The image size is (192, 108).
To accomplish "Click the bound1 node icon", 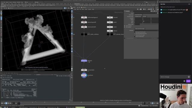I will click(110, 17).
